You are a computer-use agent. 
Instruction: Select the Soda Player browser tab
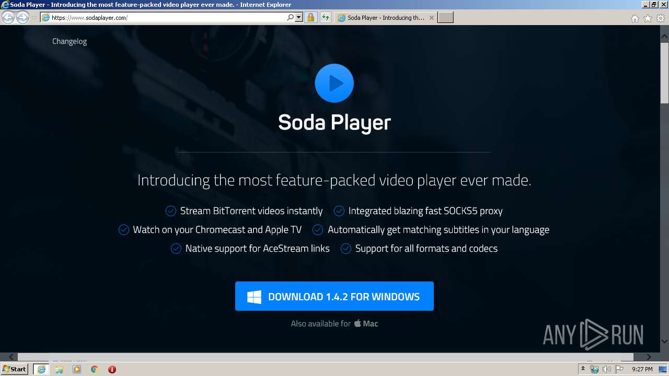click(x=385, y=17)
